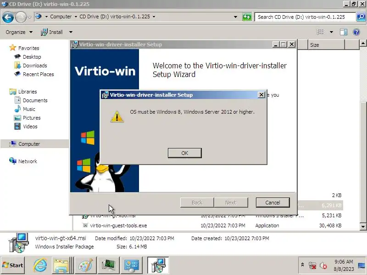Click the network status tray icon
The image size is (367, 275).
312,265
